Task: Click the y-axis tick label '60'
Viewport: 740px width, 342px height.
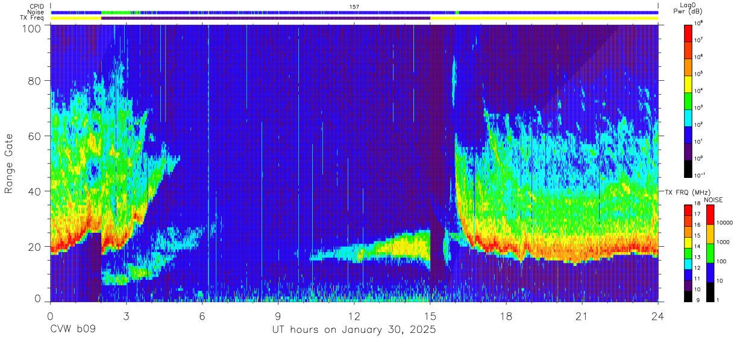Action: [x=34, y=136]
